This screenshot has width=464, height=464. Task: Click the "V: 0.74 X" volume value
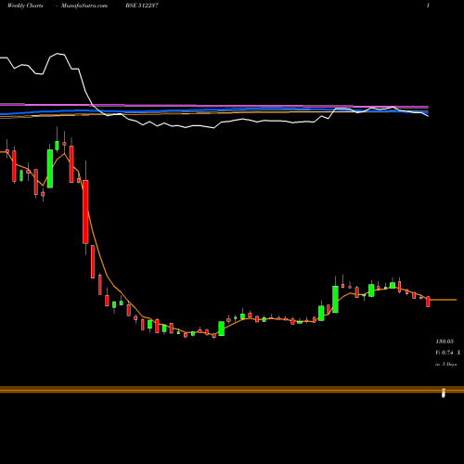pos(448,353)
